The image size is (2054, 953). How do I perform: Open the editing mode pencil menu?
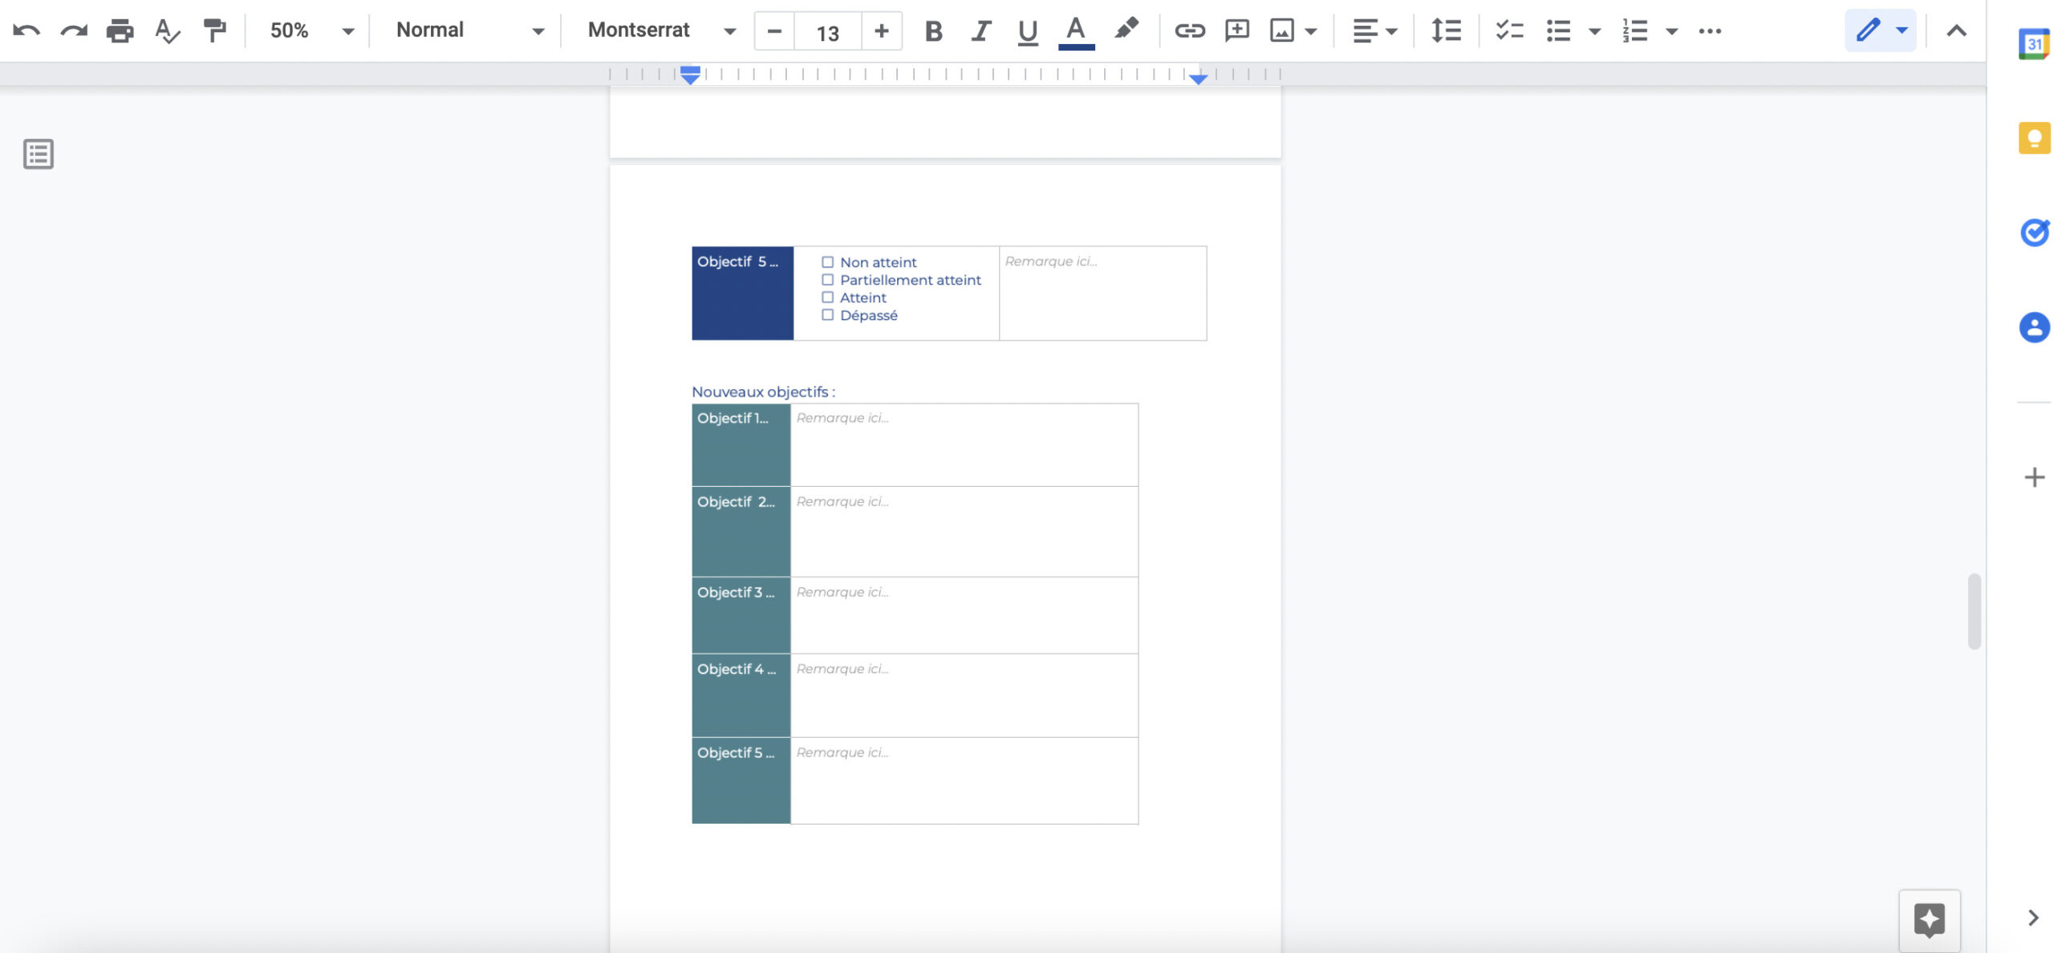(x=1880, y=31)
